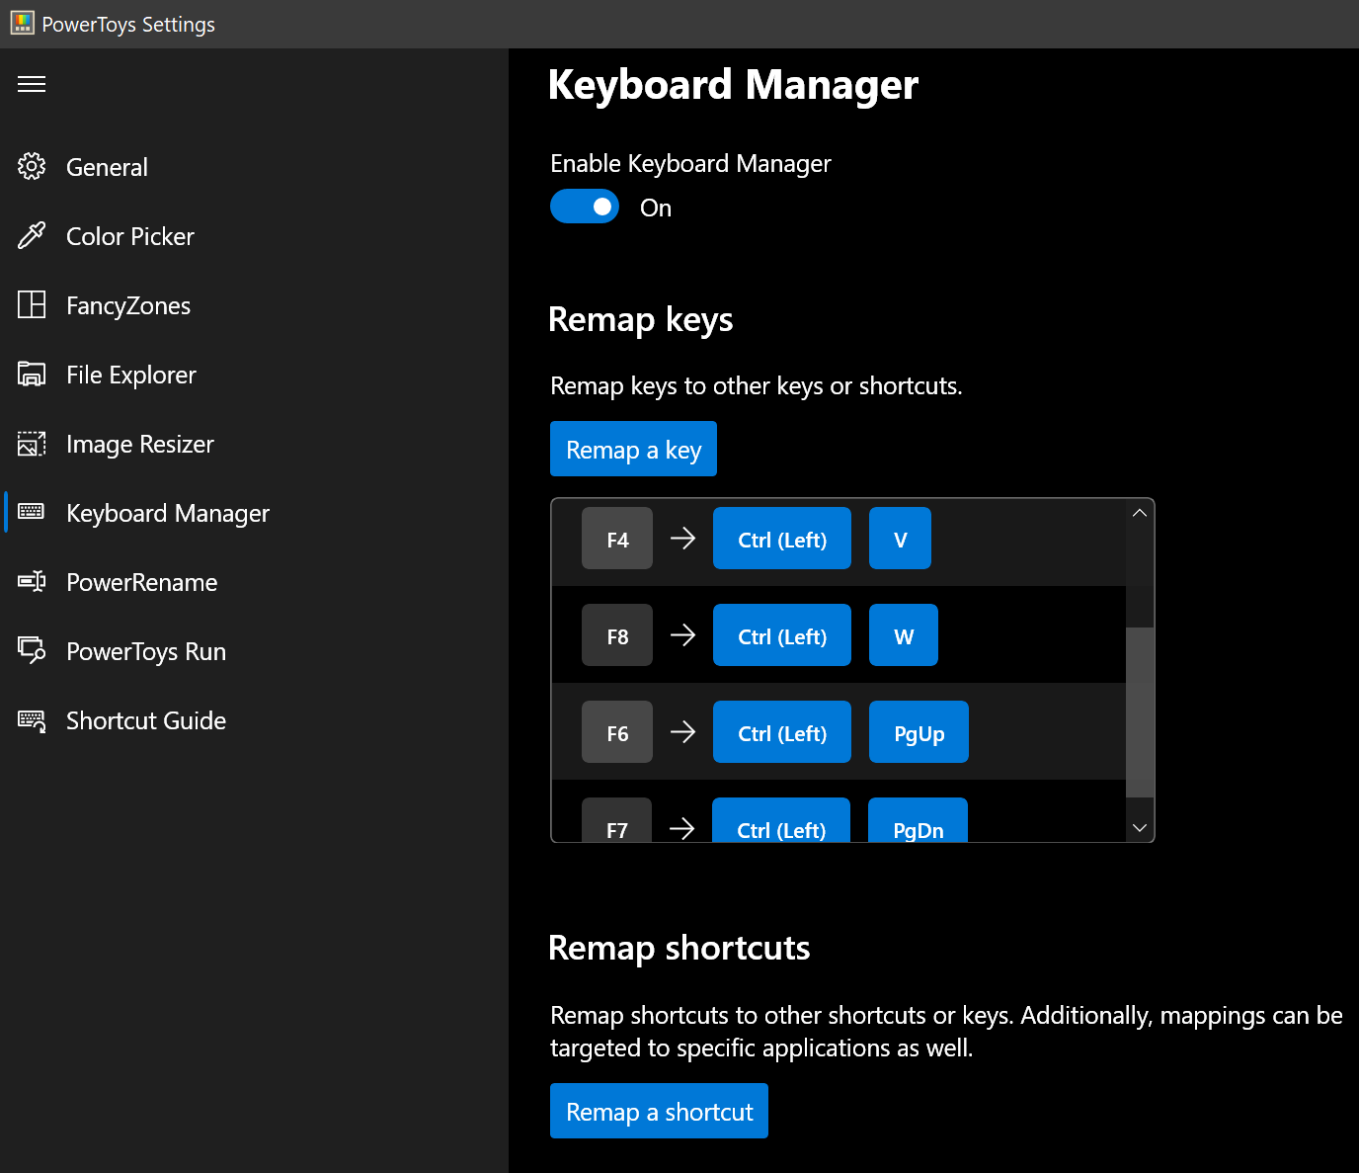The width and height of the screenshot is (1359, 1173).
Task: Click the General gear icon
Action: [x=32, y=167]
